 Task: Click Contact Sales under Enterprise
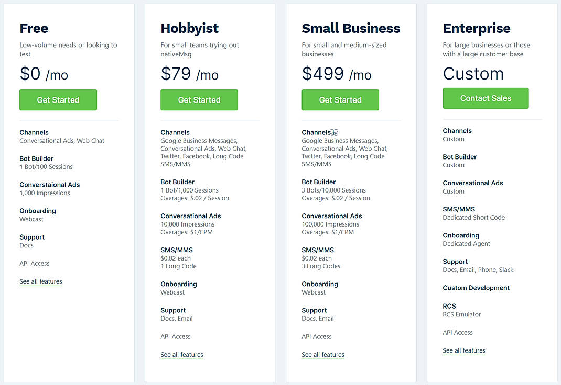coord(486,98)
